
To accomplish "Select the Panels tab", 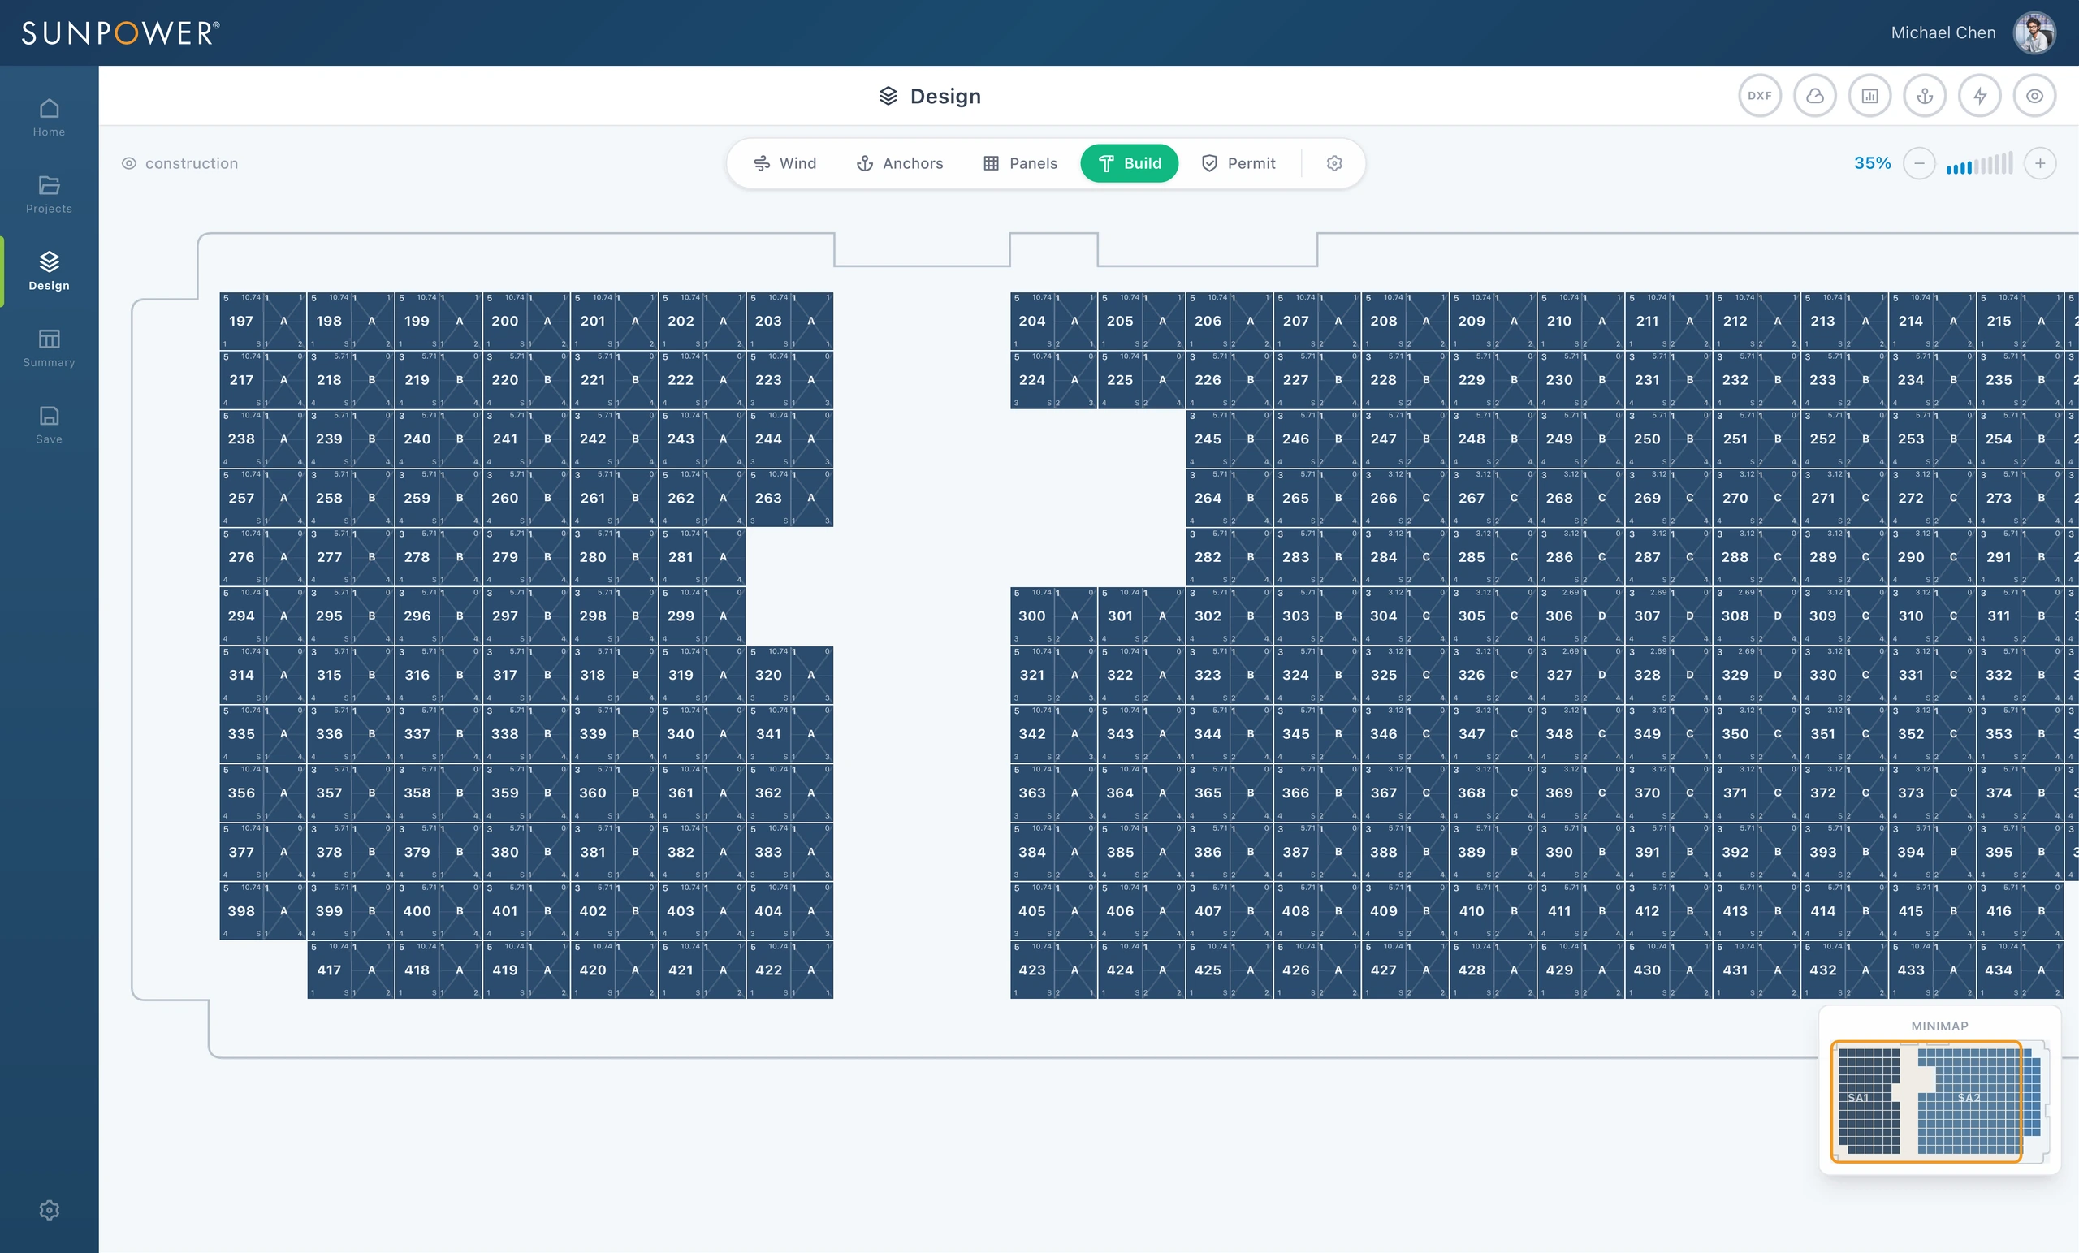I will pos(1020,164).
